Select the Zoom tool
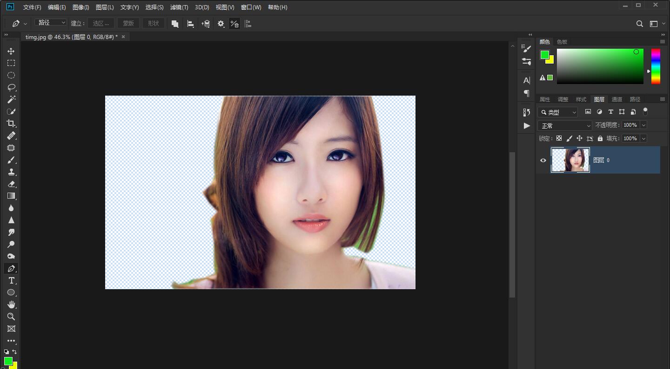Viewport: 670px width, 369px height. [11, 317]
